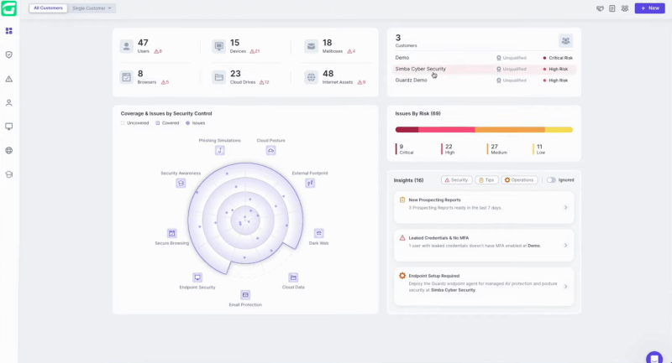
Task: Click the Cloud Posture icon
Action: tap(270, 150)
